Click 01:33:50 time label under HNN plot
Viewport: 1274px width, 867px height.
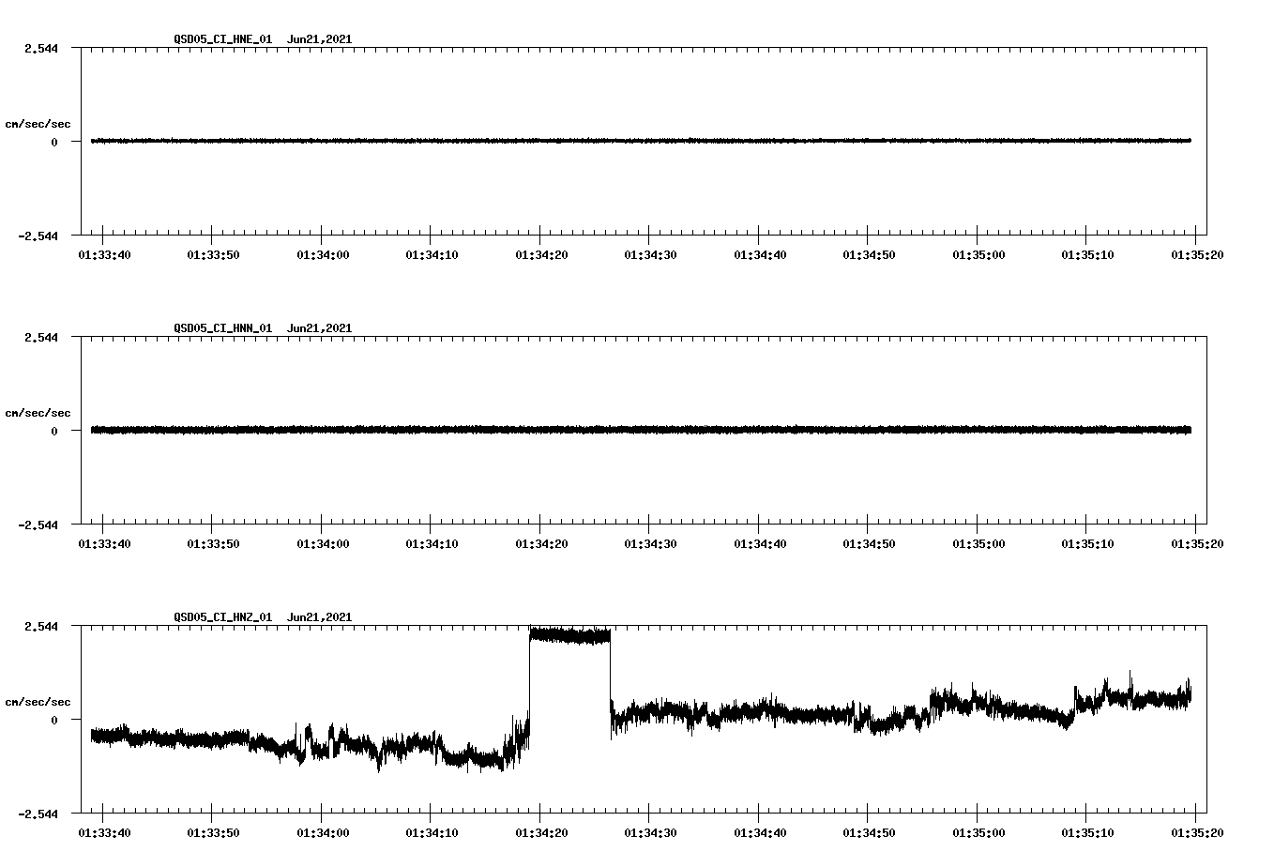(x=213, y=543)
